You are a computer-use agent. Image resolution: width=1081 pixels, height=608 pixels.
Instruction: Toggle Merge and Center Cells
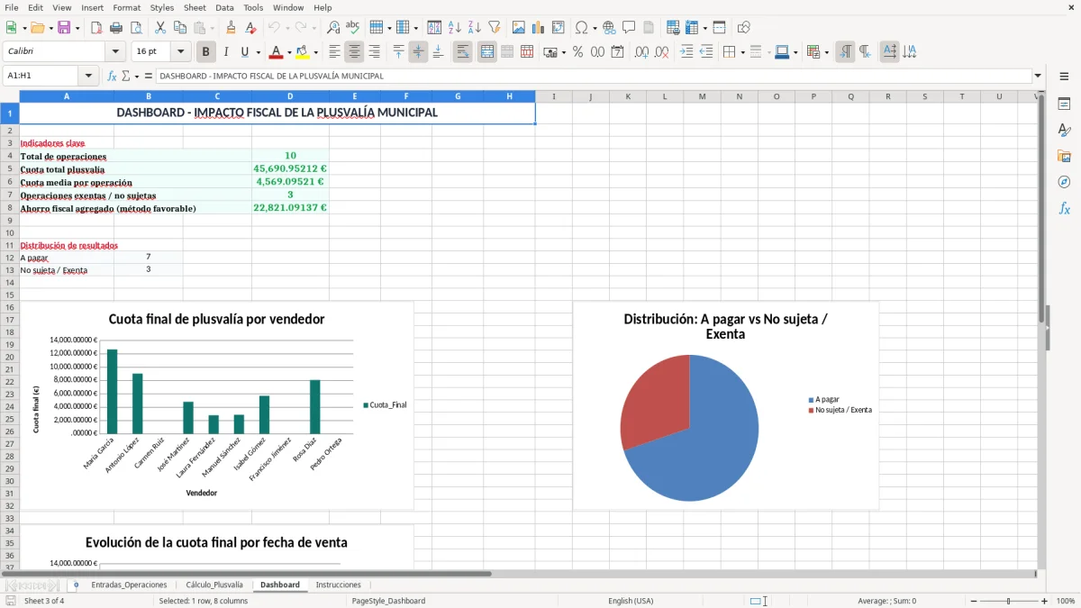[x=487, y=52]
